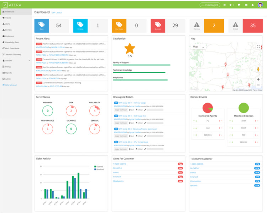Click the Warning triangle alert icon

pyautogui.click(x=197, y=25)
